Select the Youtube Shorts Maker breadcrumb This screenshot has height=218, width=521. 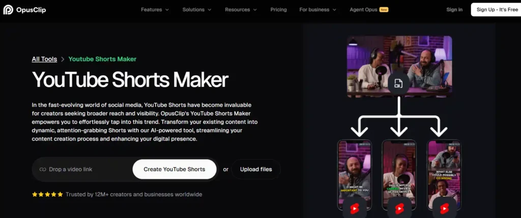pos(102,59)
